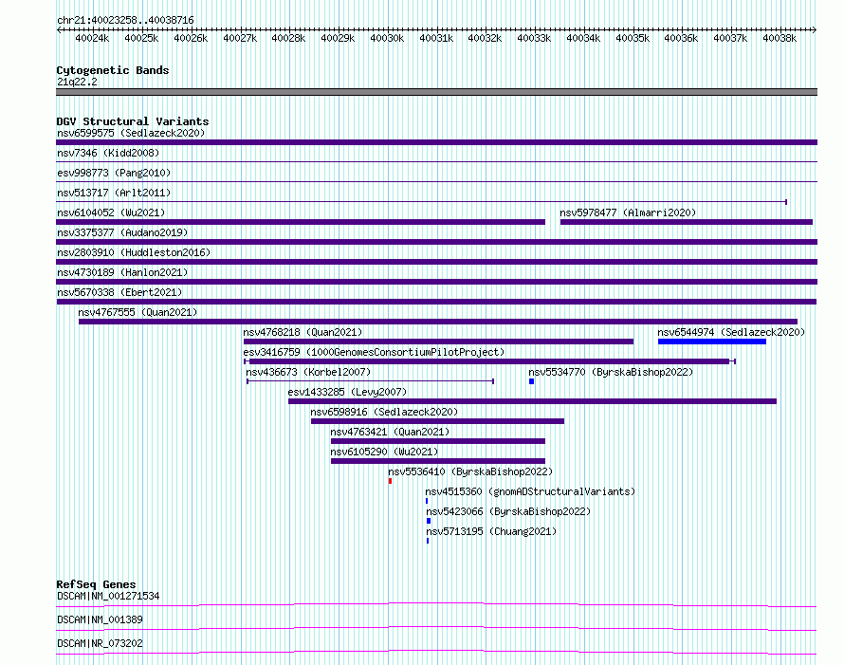Click nsv436673 (Korbel2007) label
The image size is (844, 665).
[308, 372]
